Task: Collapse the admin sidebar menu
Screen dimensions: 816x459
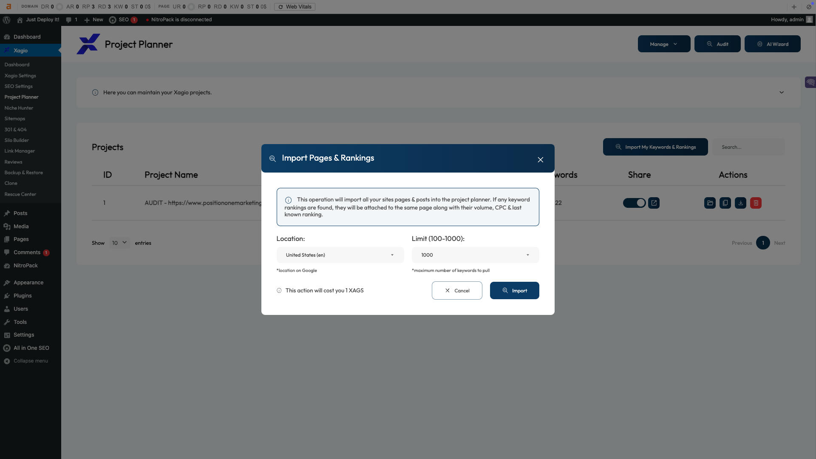Action: coord(31,361)
